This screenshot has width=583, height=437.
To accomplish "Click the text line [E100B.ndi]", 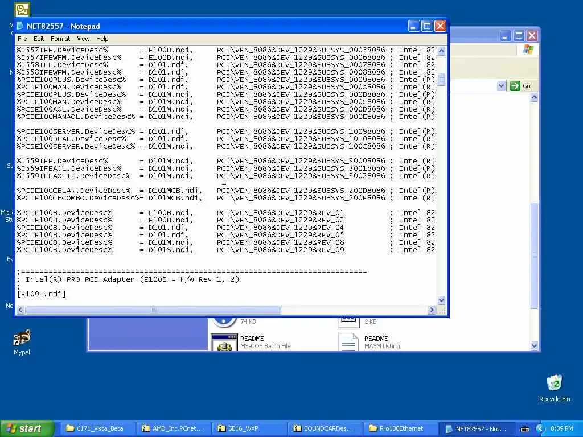I will coord(42,294).
